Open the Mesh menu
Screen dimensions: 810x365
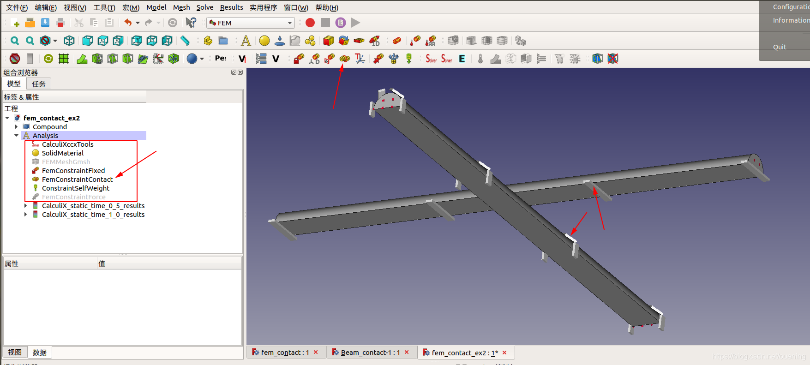(x=181, y=7)
